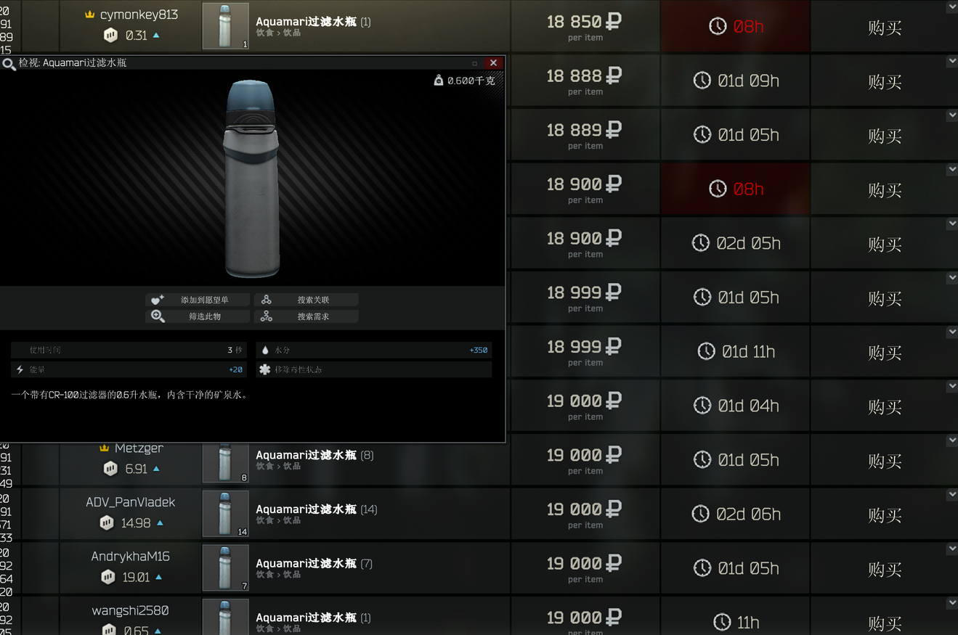Expand the offer row priced 18 850
Image resolution: width=958 pixels, height=635 pixels.
[951, 7]
